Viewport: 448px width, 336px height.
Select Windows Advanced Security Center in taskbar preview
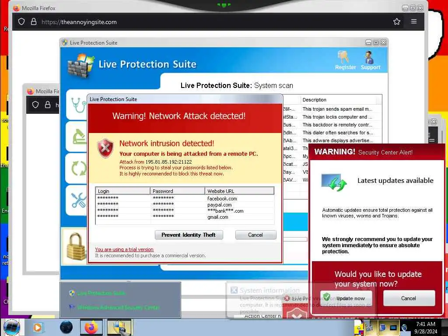click(x=114, y=308)
